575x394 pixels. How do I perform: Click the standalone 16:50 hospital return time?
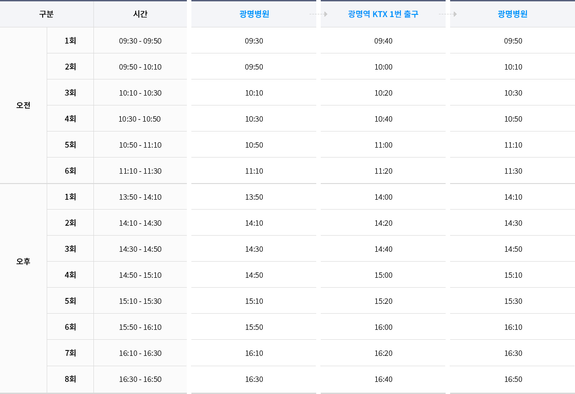(x=513, y=379)
